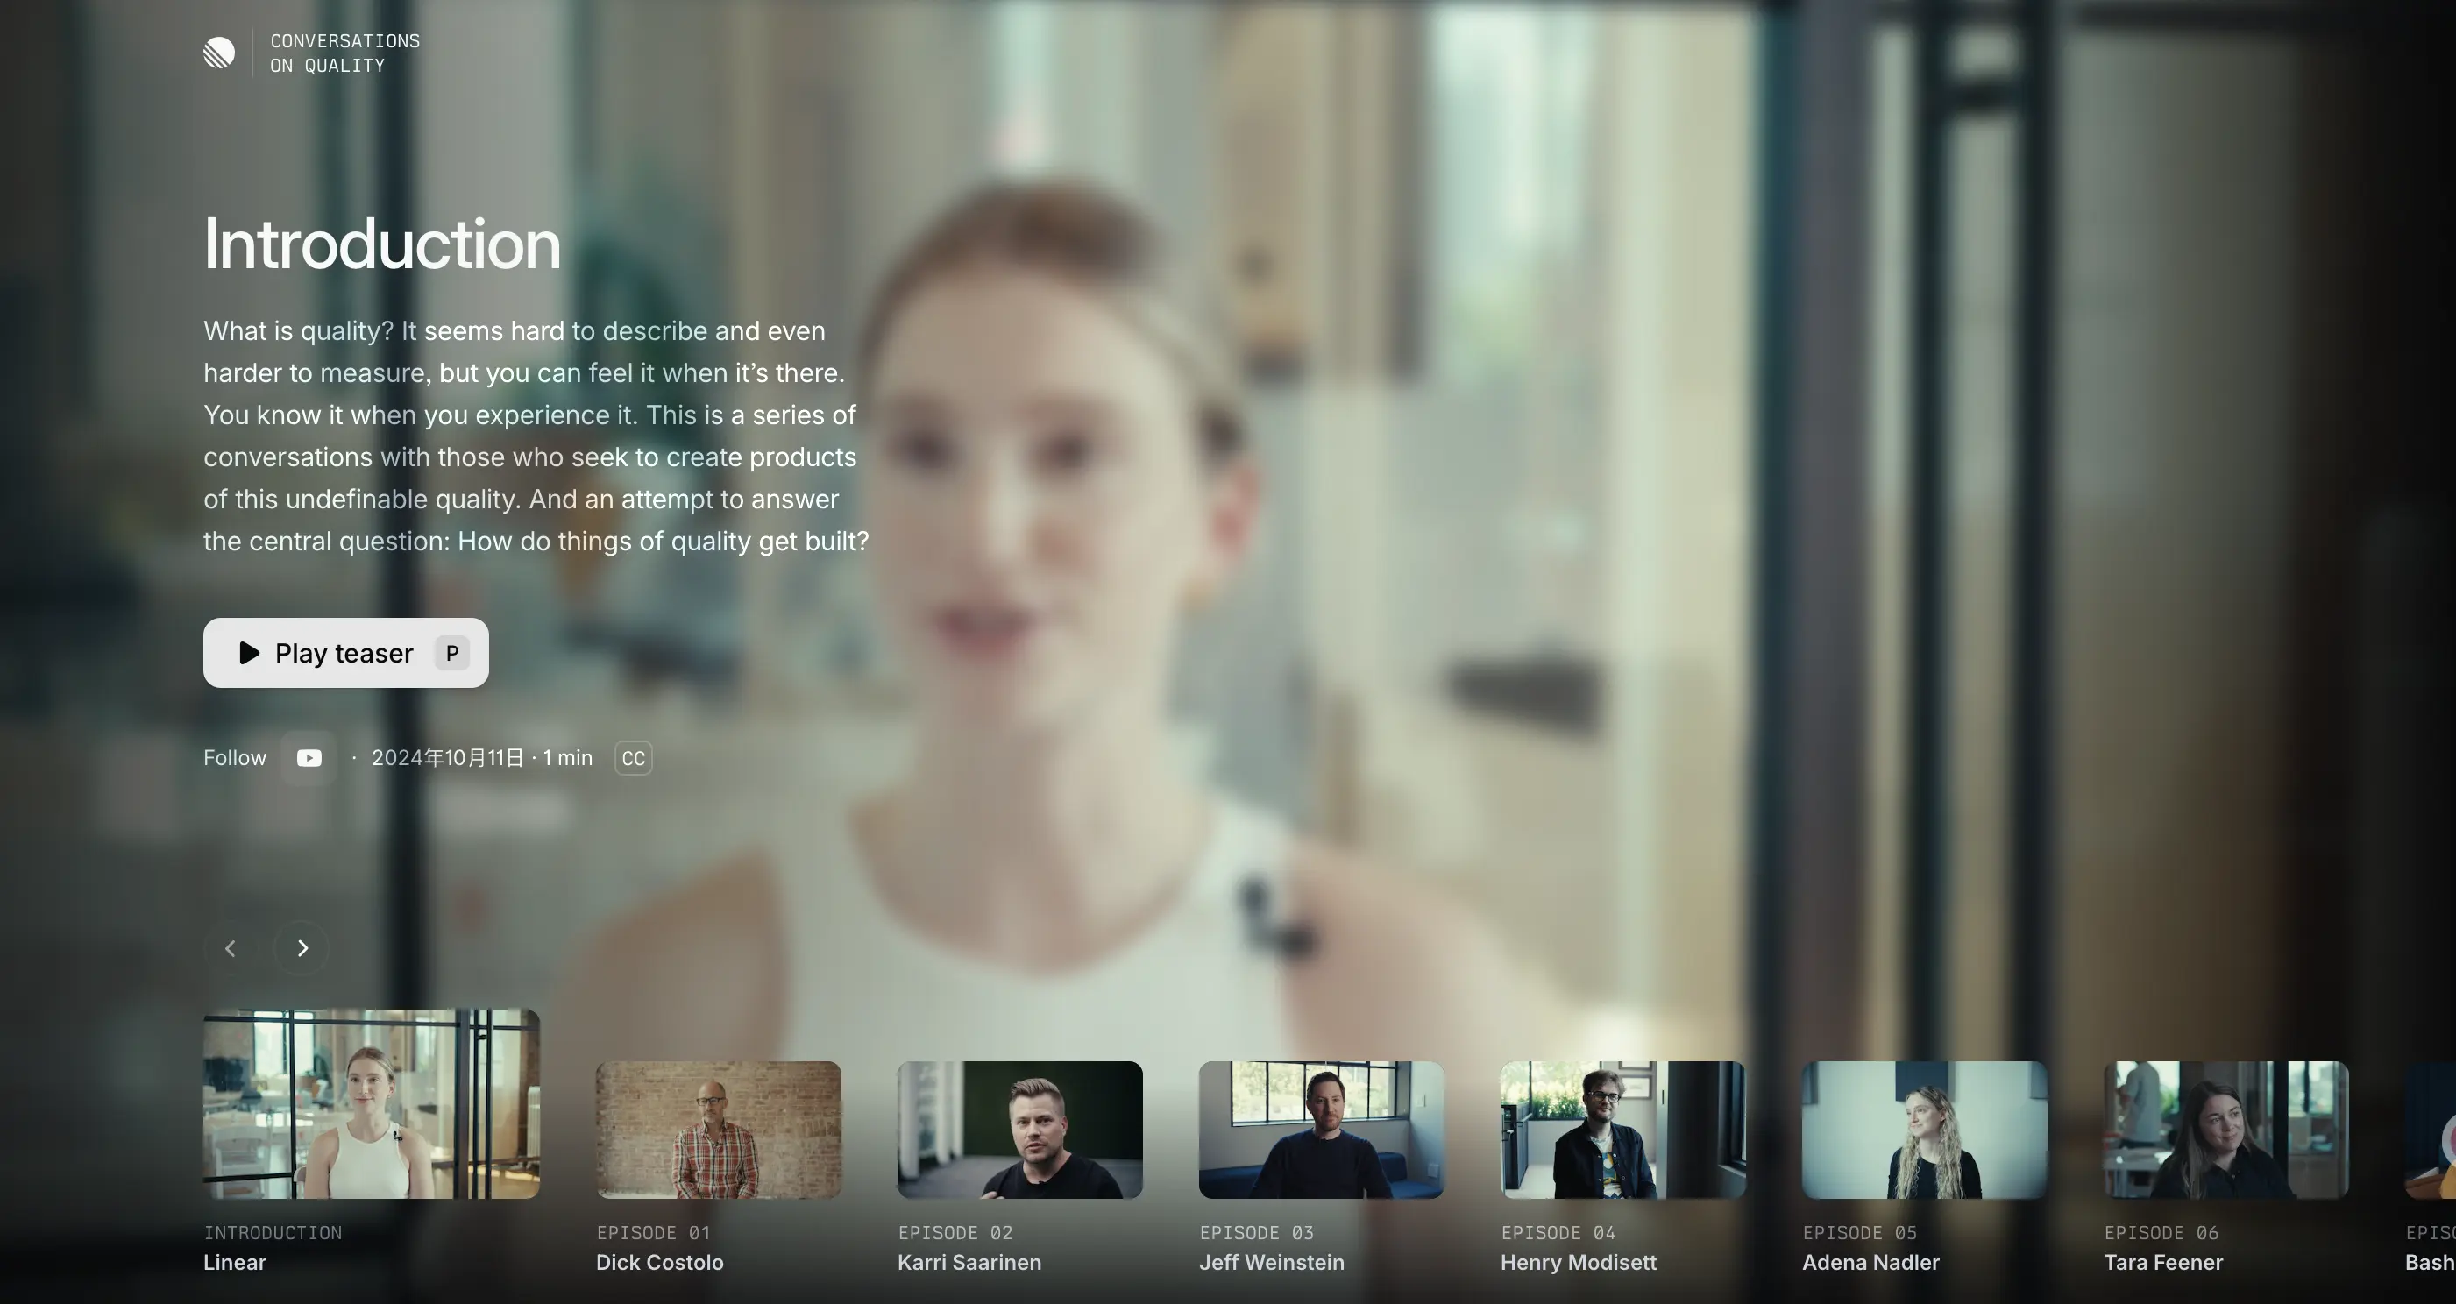
Task: Open the YouTube follow icon
Action: (x=309, y=758)
